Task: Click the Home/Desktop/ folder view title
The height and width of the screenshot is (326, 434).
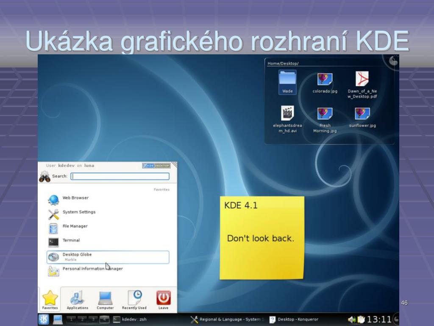Action: [x=283, y=64]
